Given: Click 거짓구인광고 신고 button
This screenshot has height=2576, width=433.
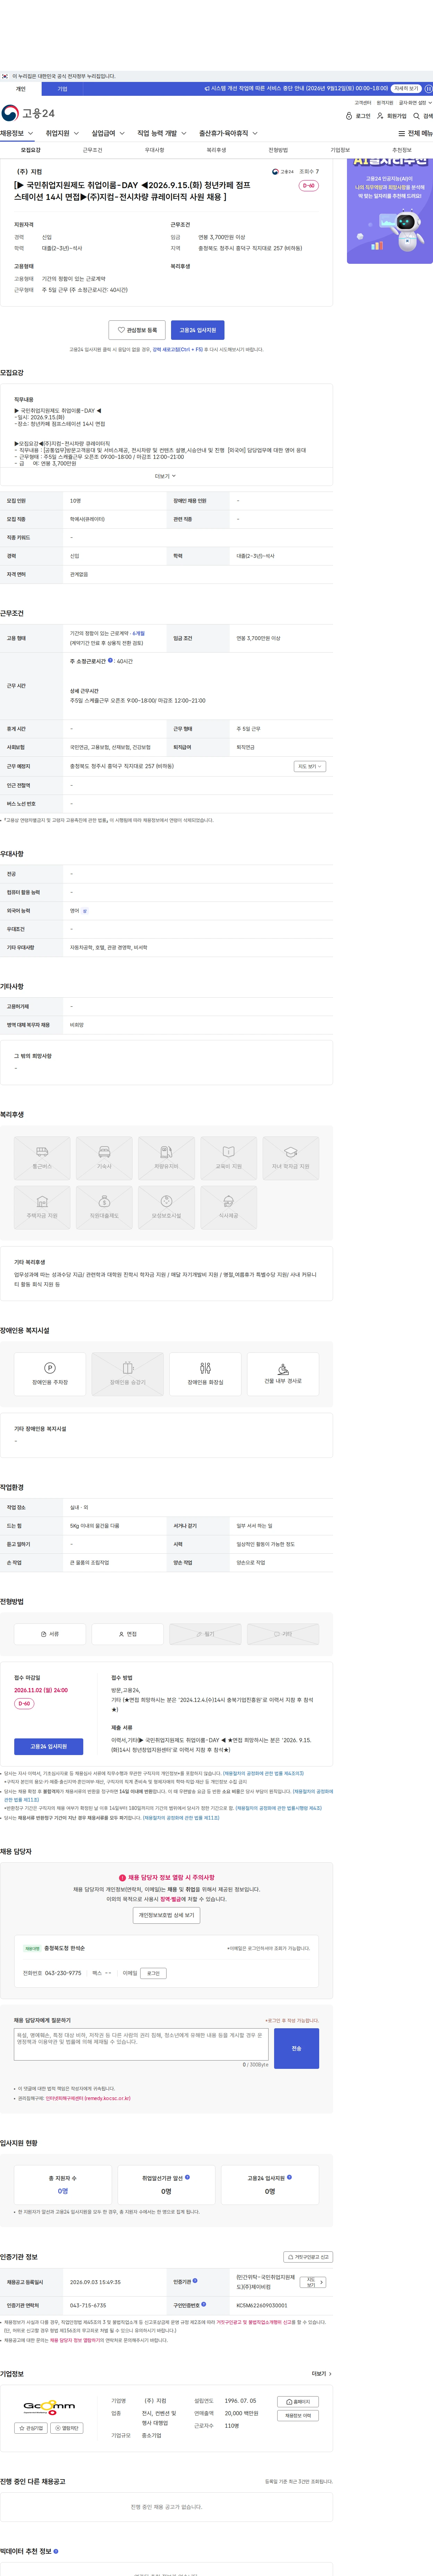Looking at the screenshot, I should coord(308,2257).
